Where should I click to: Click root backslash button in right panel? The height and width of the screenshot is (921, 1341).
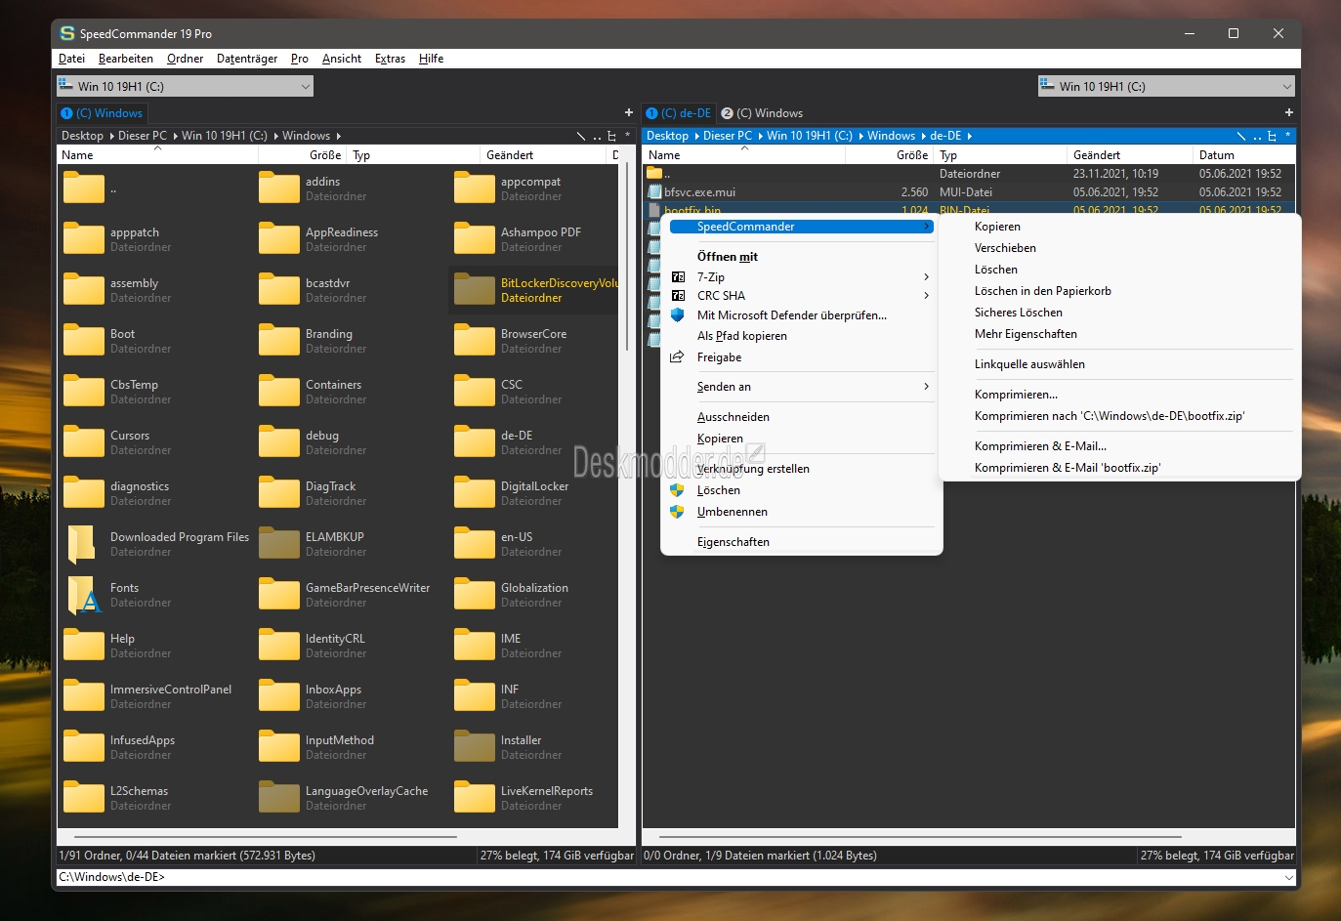click(x=1241, y=136)
